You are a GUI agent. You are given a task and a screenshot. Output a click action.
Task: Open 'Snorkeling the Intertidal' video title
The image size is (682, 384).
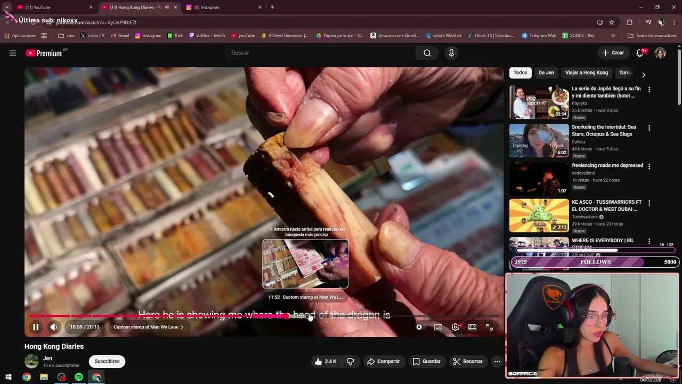tap(604, 131)
